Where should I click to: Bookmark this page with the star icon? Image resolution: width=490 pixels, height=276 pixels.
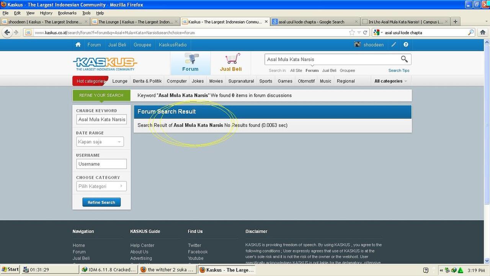coord(352,32)
